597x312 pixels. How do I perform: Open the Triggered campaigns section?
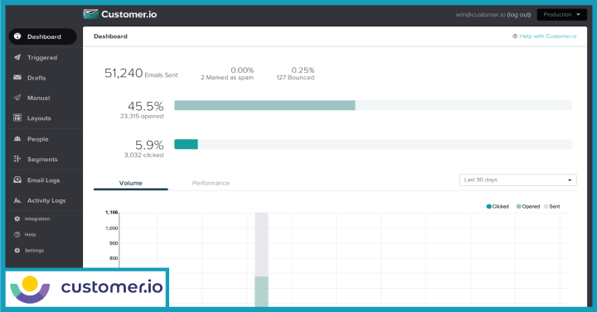42,58
